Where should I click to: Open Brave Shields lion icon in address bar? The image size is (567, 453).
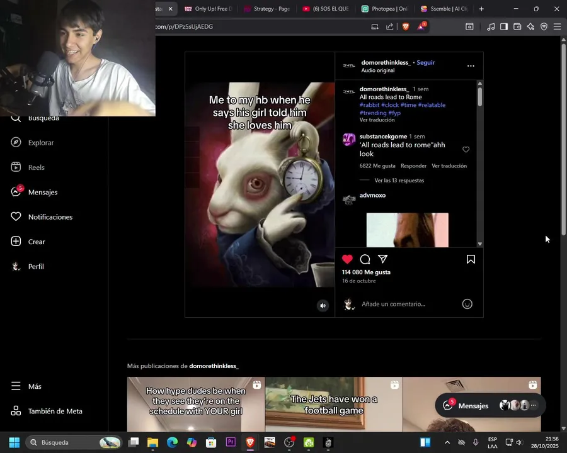click(406, 26)
